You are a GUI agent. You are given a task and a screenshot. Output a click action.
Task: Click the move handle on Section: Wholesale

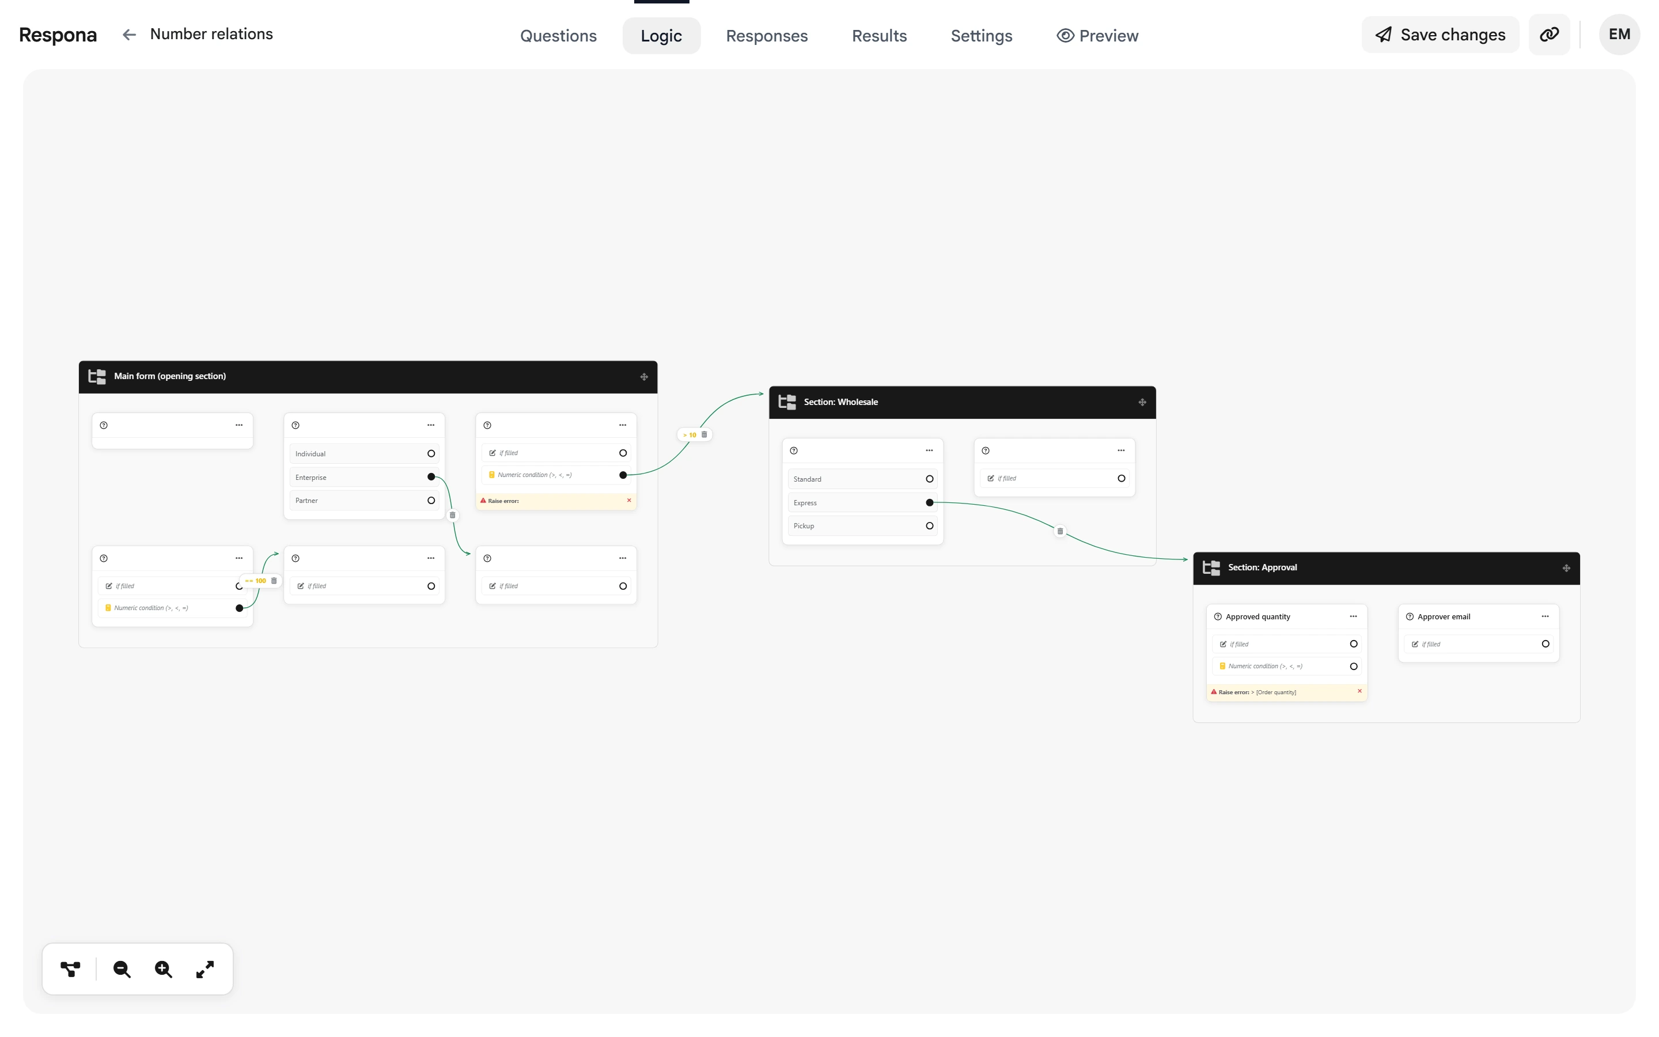pos(1142,403)
